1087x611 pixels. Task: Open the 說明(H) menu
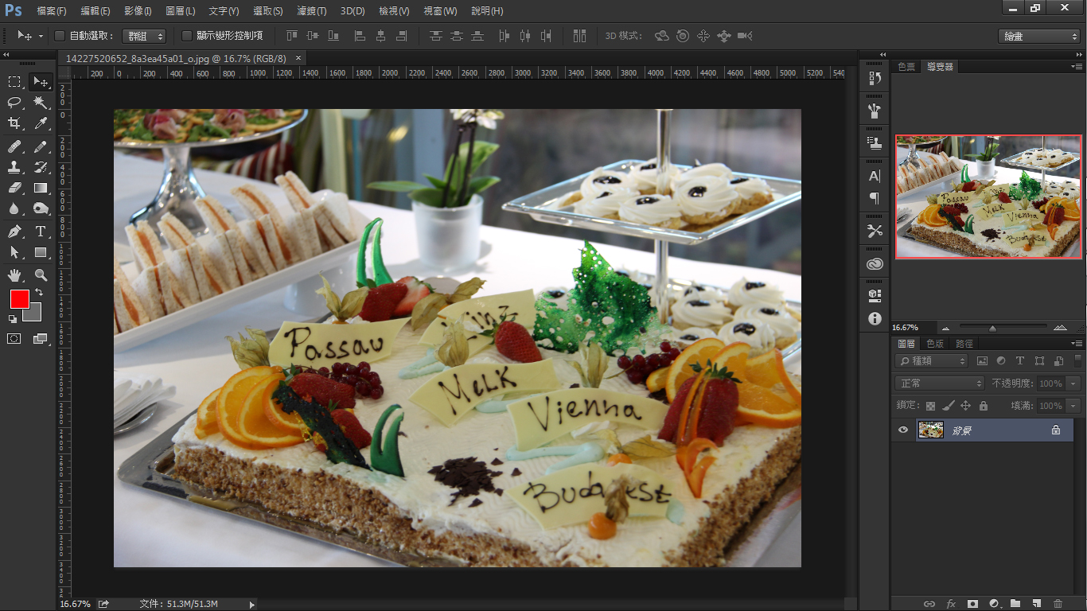pos(488,11)
